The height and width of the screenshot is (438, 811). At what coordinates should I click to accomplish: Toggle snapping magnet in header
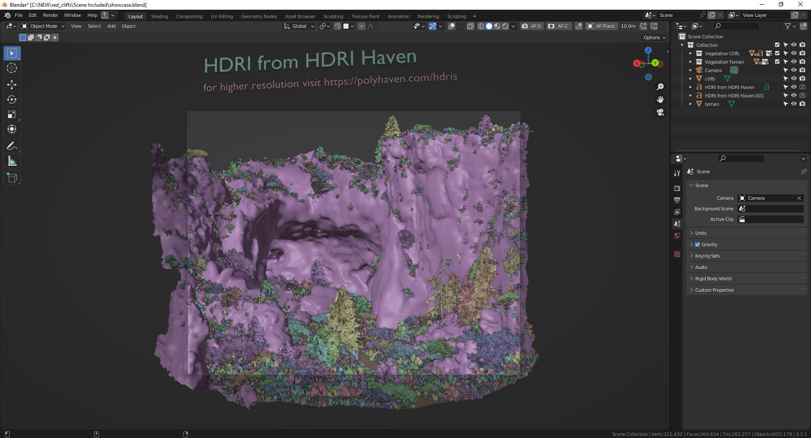pos(337,26)
